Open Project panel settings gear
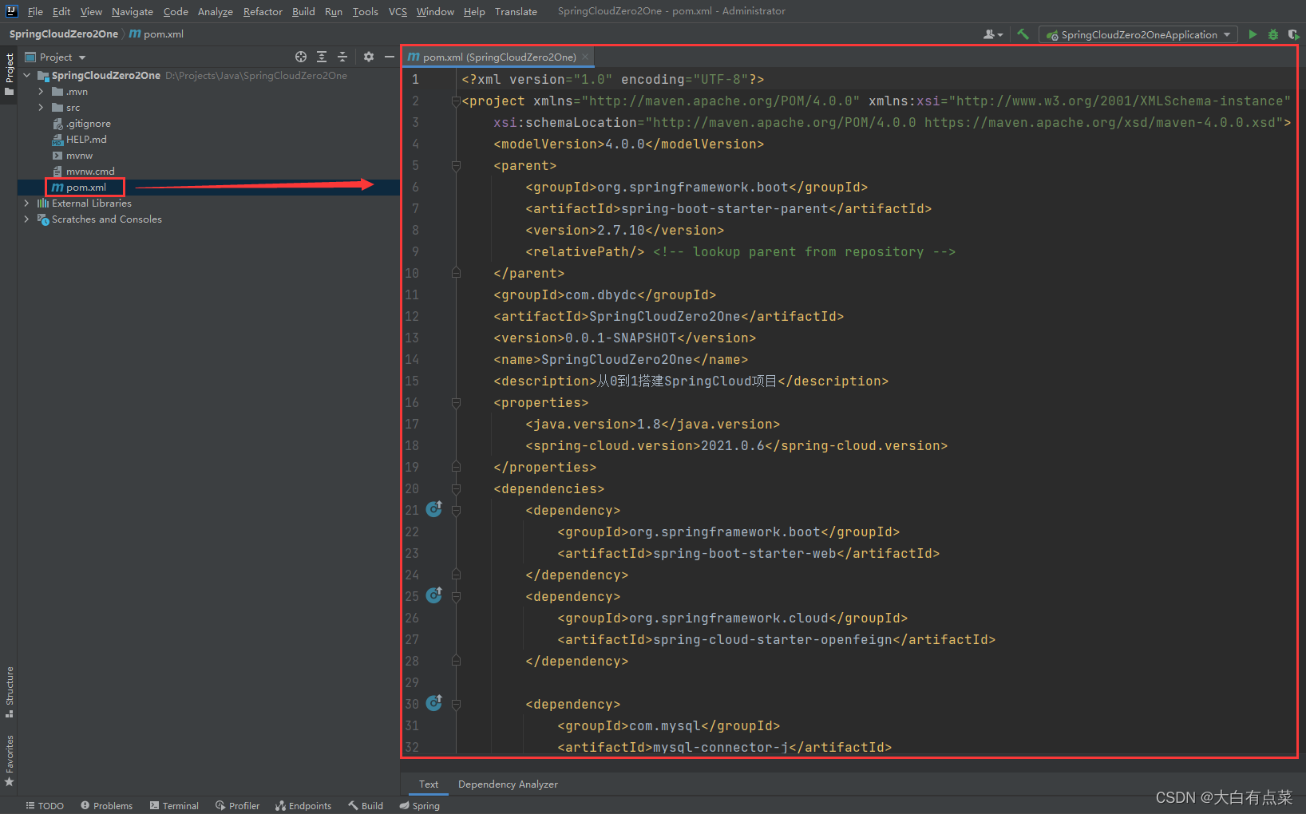The height and width of the screenshot is (814, 1306). (369, 57)
